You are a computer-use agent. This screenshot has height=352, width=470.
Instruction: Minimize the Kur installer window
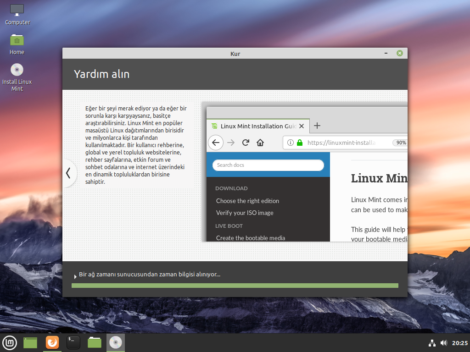point(386,53)
